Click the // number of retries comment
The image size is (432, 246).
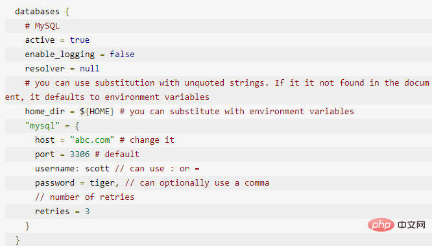(x=84, y=197)
